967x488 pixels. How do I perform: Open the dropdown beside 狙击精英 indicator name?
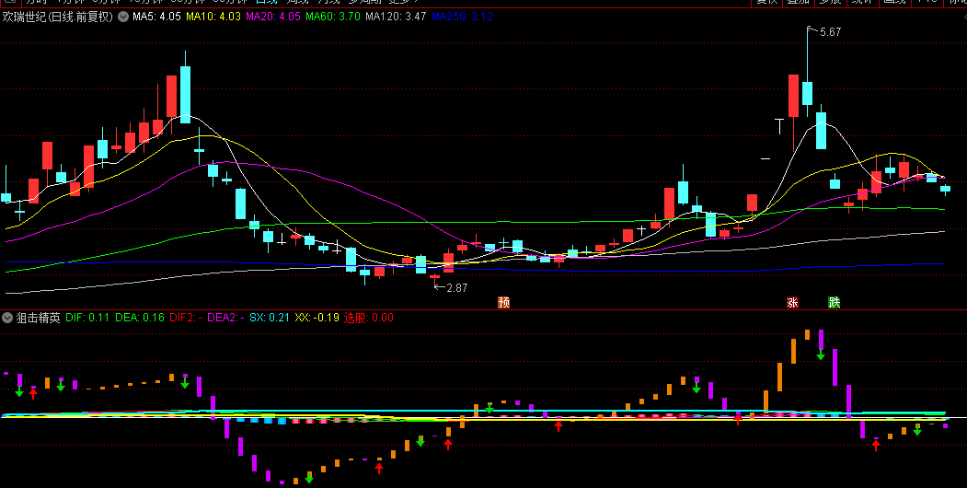coord(7,318)
